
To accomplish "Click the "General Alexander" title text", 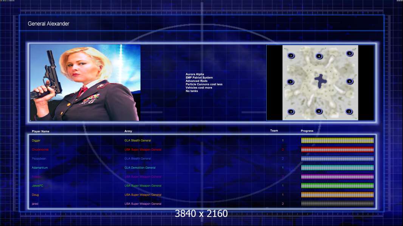I will click(x=48, y=24).
